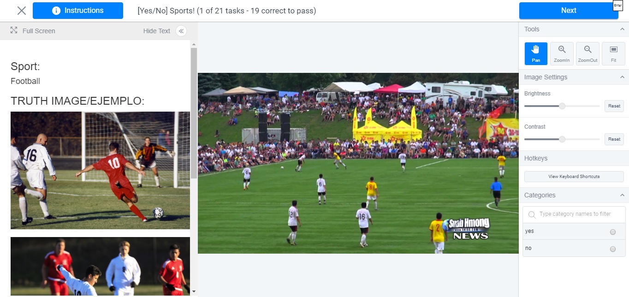The width and height of the screenshot is (629, 297).
Task: Activate the ZoomIn magnifier tool
Action: click(562, 53)
